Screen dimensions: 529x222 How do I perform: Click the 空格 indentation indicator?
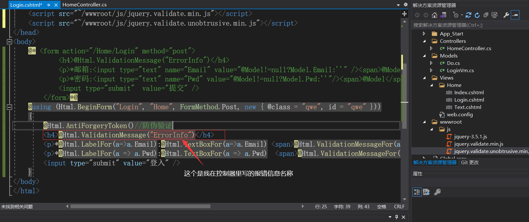coord(382,207)
